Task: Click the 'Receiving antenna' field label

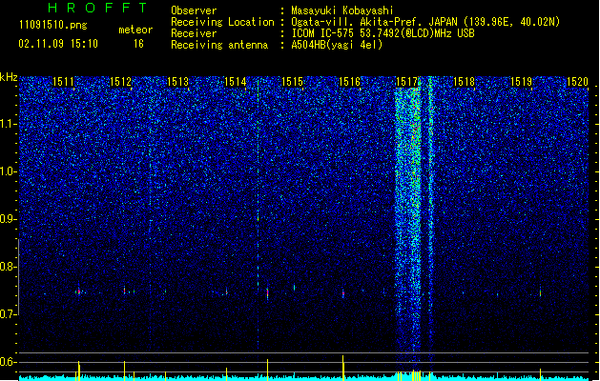Action: tap(219, 45)
